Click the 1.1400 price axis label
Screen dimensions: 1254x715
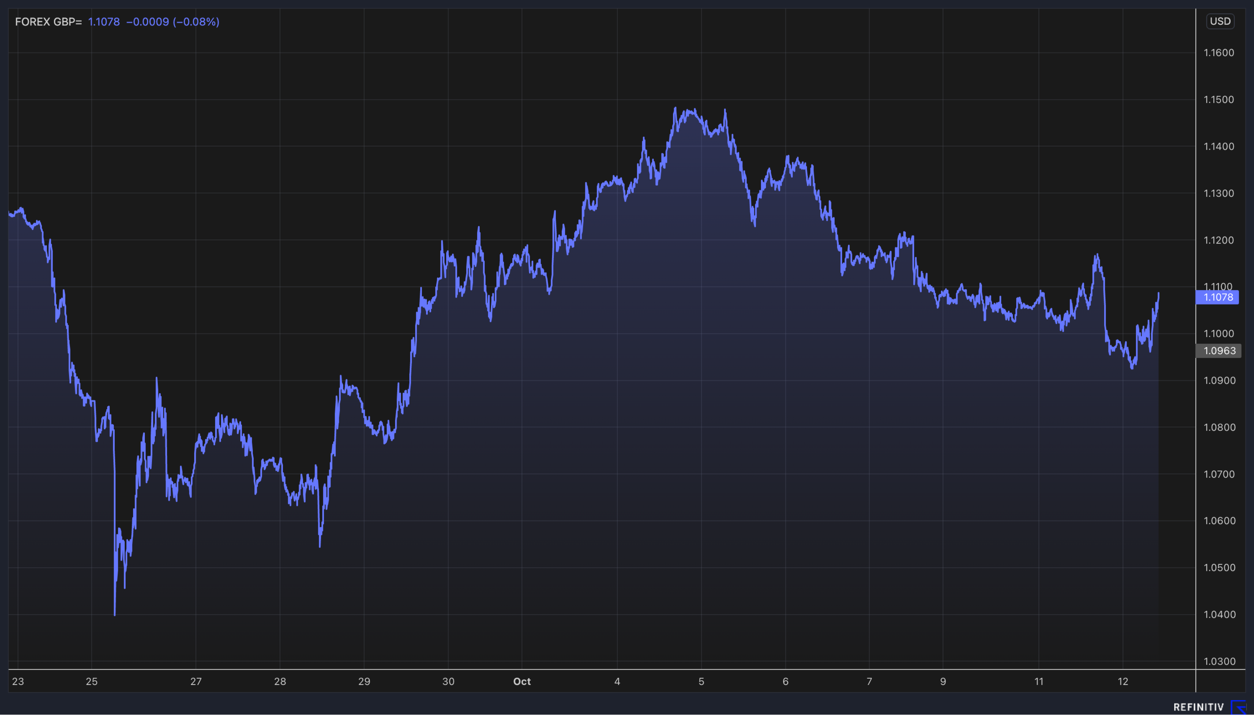[1219, 146]
